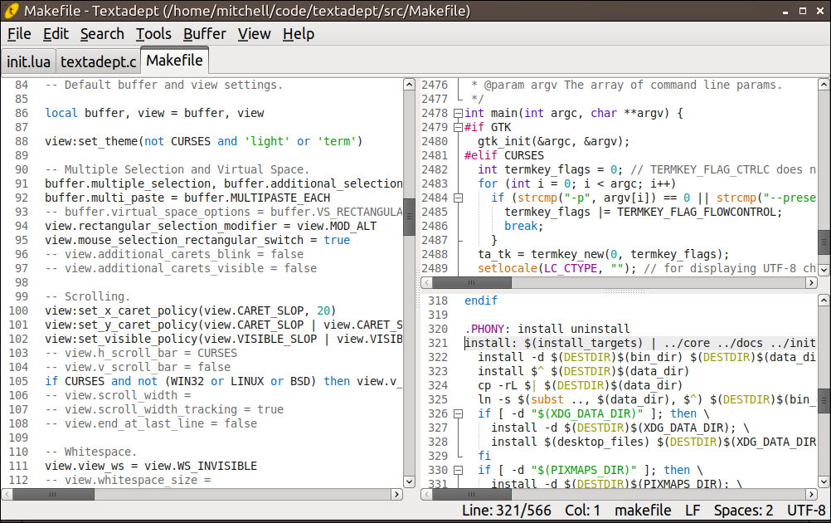
Task: Click 'int main' on line 2478
Action: (491, 113)
